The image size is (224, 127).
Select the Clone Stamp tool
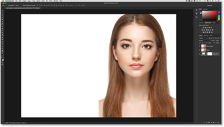[x=3, y=28]
